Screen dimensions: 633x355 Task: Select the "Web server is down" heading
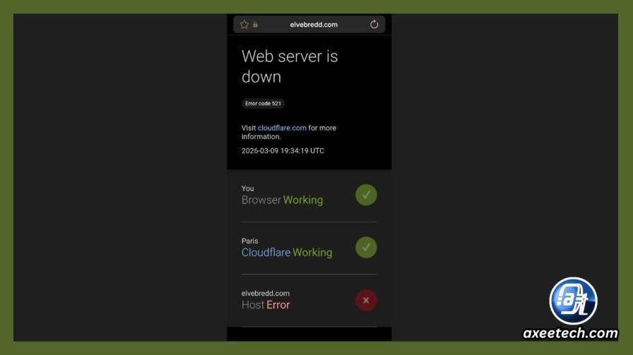point(290,66)
